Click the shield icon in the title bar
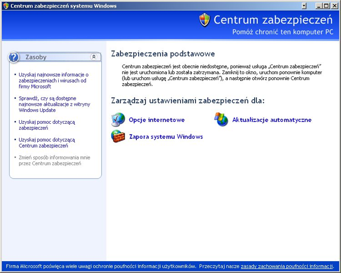 tap(6, 6)
